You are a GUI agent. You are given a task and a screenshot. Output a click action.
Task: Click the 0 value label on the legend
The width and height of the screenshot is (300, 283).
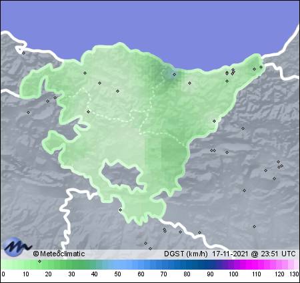[x=3, y=274]
